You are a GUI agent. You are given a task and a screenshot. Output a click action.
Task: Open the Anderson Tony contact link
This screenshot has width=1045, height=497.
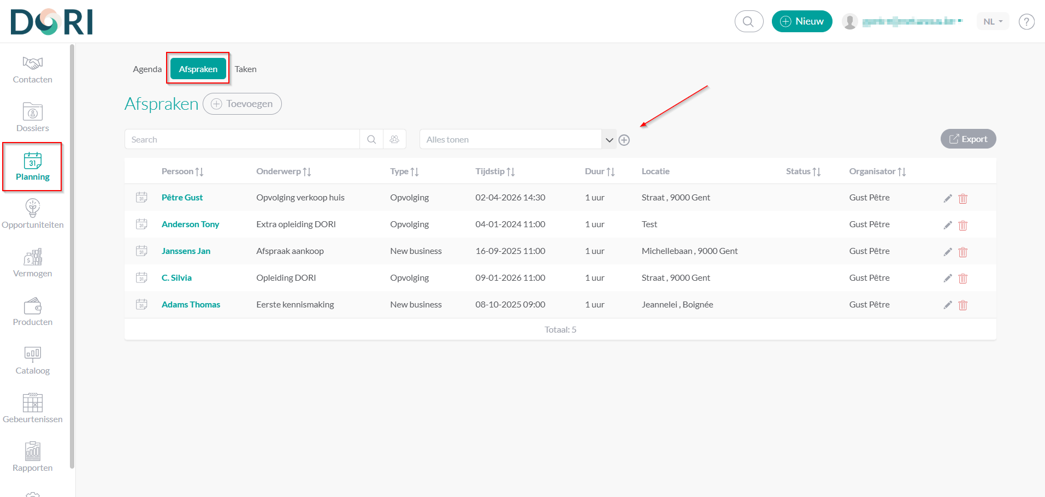coord(190,224)
